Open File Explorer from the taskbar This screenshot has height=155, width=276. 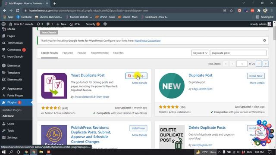[x=41, y=152]
